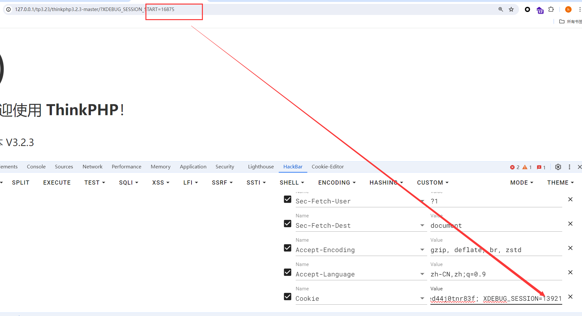Click the V3.2.3 version text

click(20, 142)
